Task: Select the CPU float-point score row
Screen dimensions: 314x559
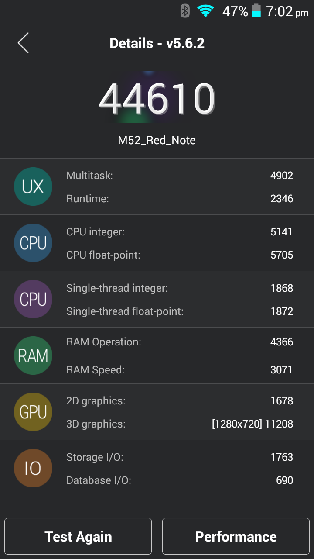Action: 180,255
